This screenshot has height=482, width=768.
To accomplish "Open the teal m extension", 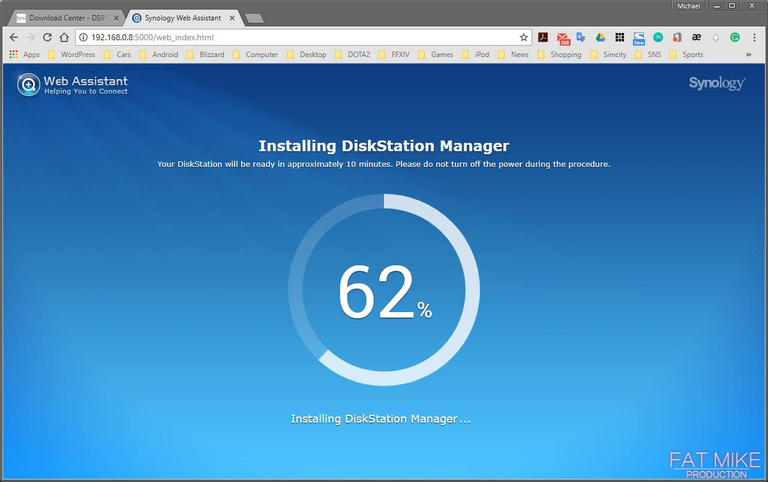I will tap(658, 37).
